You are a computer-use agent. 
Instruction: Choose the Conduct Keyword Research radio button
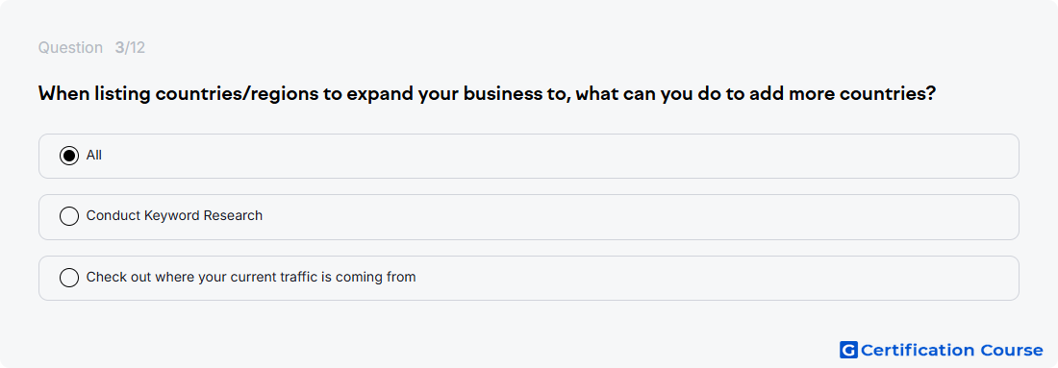(69, 216)
